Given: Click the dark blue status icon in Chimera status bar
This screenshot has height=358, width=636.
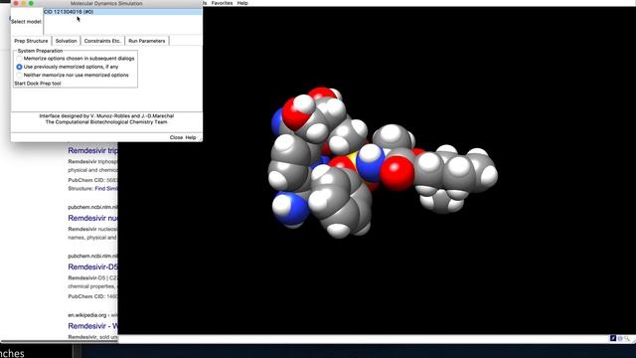Looking at the screenshot, I should pyautogui.click(x=613, y=338).
